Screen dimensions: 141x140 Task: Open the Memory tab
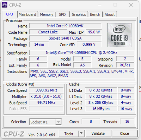click(47, 14)
